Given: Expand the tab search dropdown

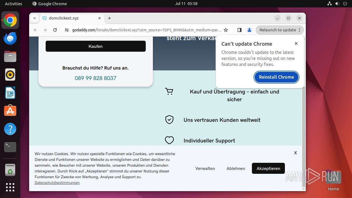Looking at the screenshot, I should click(x=34, y=18).
